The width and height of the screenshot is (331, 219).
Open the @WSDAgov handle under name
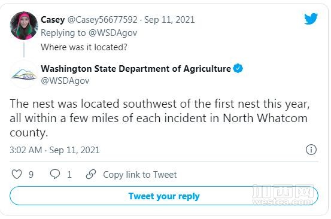65,81
